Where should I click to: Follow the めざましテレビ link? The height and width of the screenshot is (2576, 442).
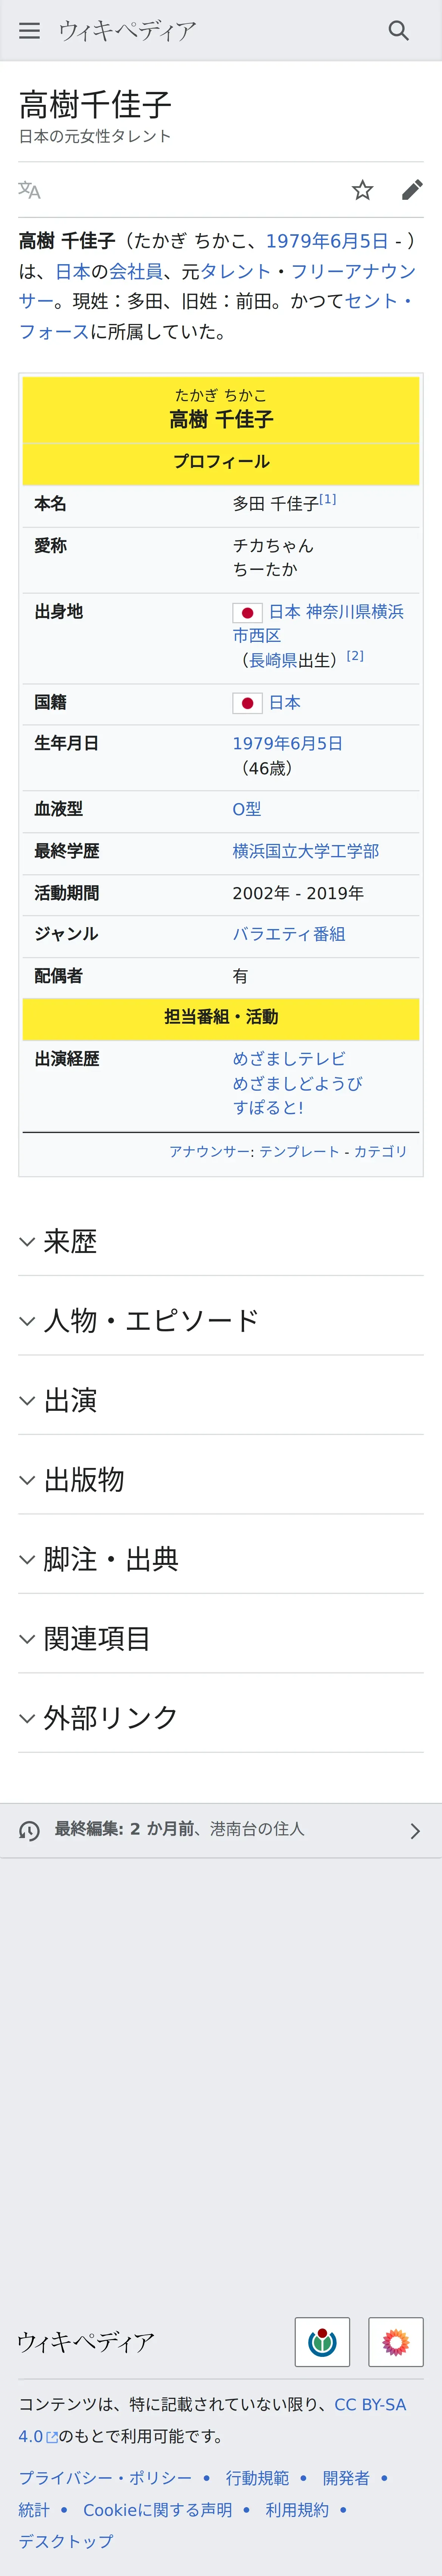pyautogui.click(x=289, y=1058)
